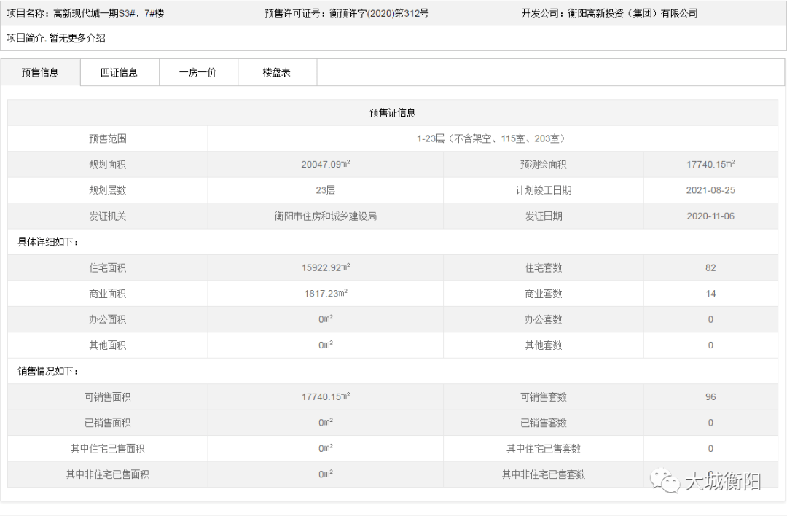Switch to the 四证信息 tab

pyautogui.click(x=119, y=71)
